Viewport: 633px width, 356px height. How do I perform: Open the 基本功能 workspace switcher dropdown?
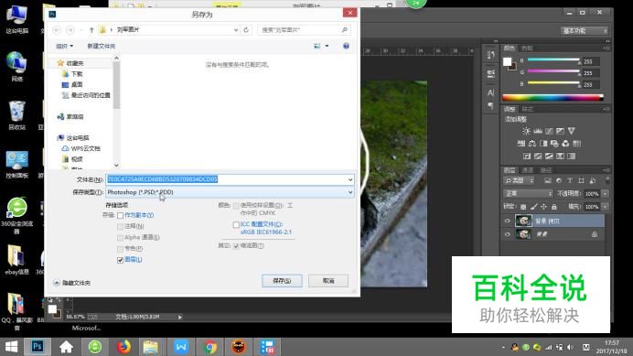click(585, 31)
